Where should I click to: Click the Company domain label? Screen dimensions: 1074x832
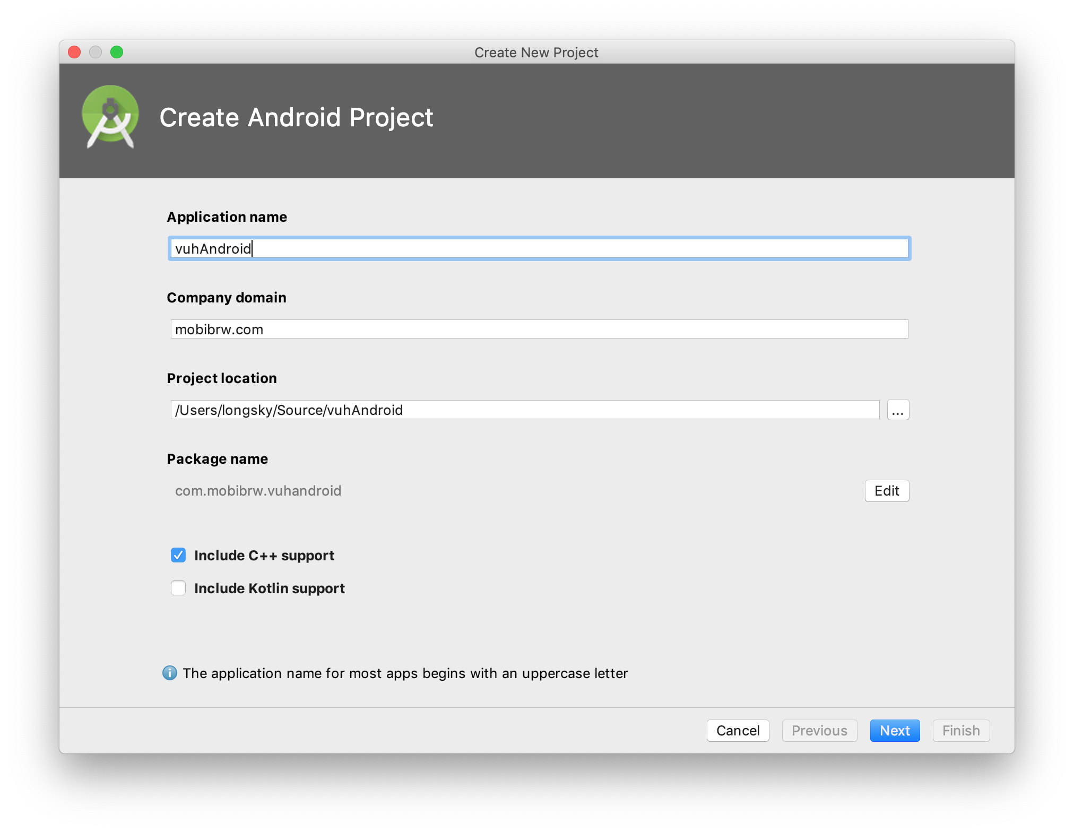227,298
